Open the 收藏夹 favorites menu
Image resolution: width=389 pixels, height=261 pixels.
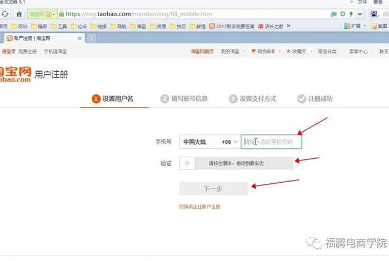click(296, 52)
